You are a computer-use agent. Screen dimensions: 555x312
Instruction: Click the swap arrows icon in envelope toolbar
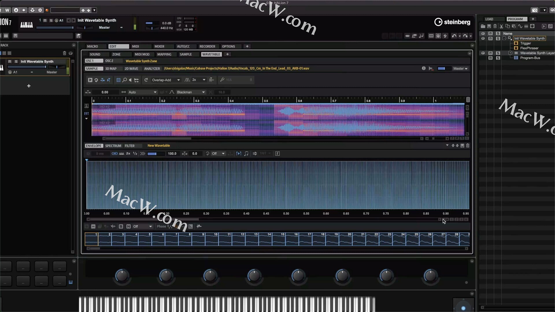[255, 154]
